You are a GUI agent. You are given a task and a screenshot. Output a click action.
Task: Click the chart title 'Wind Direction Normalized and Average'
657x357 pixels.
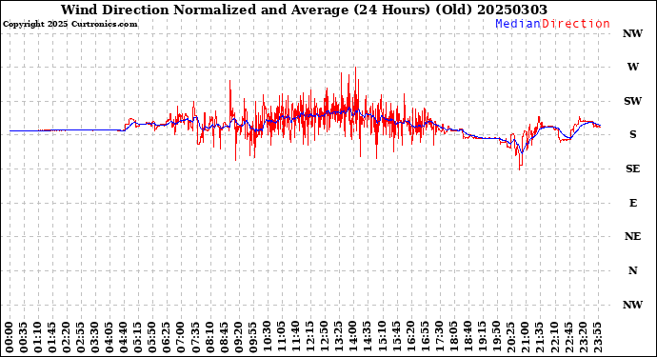(x=205, y=10)
